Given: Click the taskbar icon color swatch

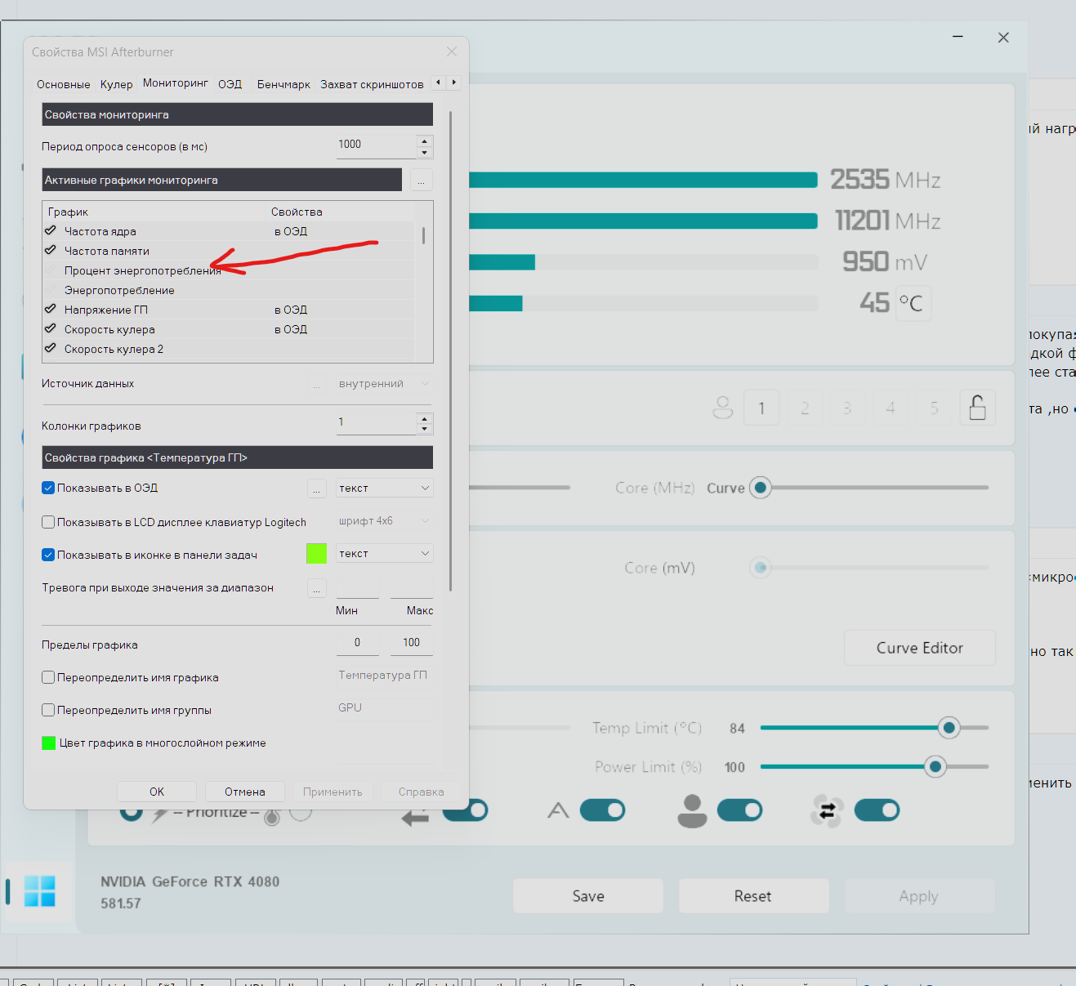Looking at the screenshot, I should [316, 553].
